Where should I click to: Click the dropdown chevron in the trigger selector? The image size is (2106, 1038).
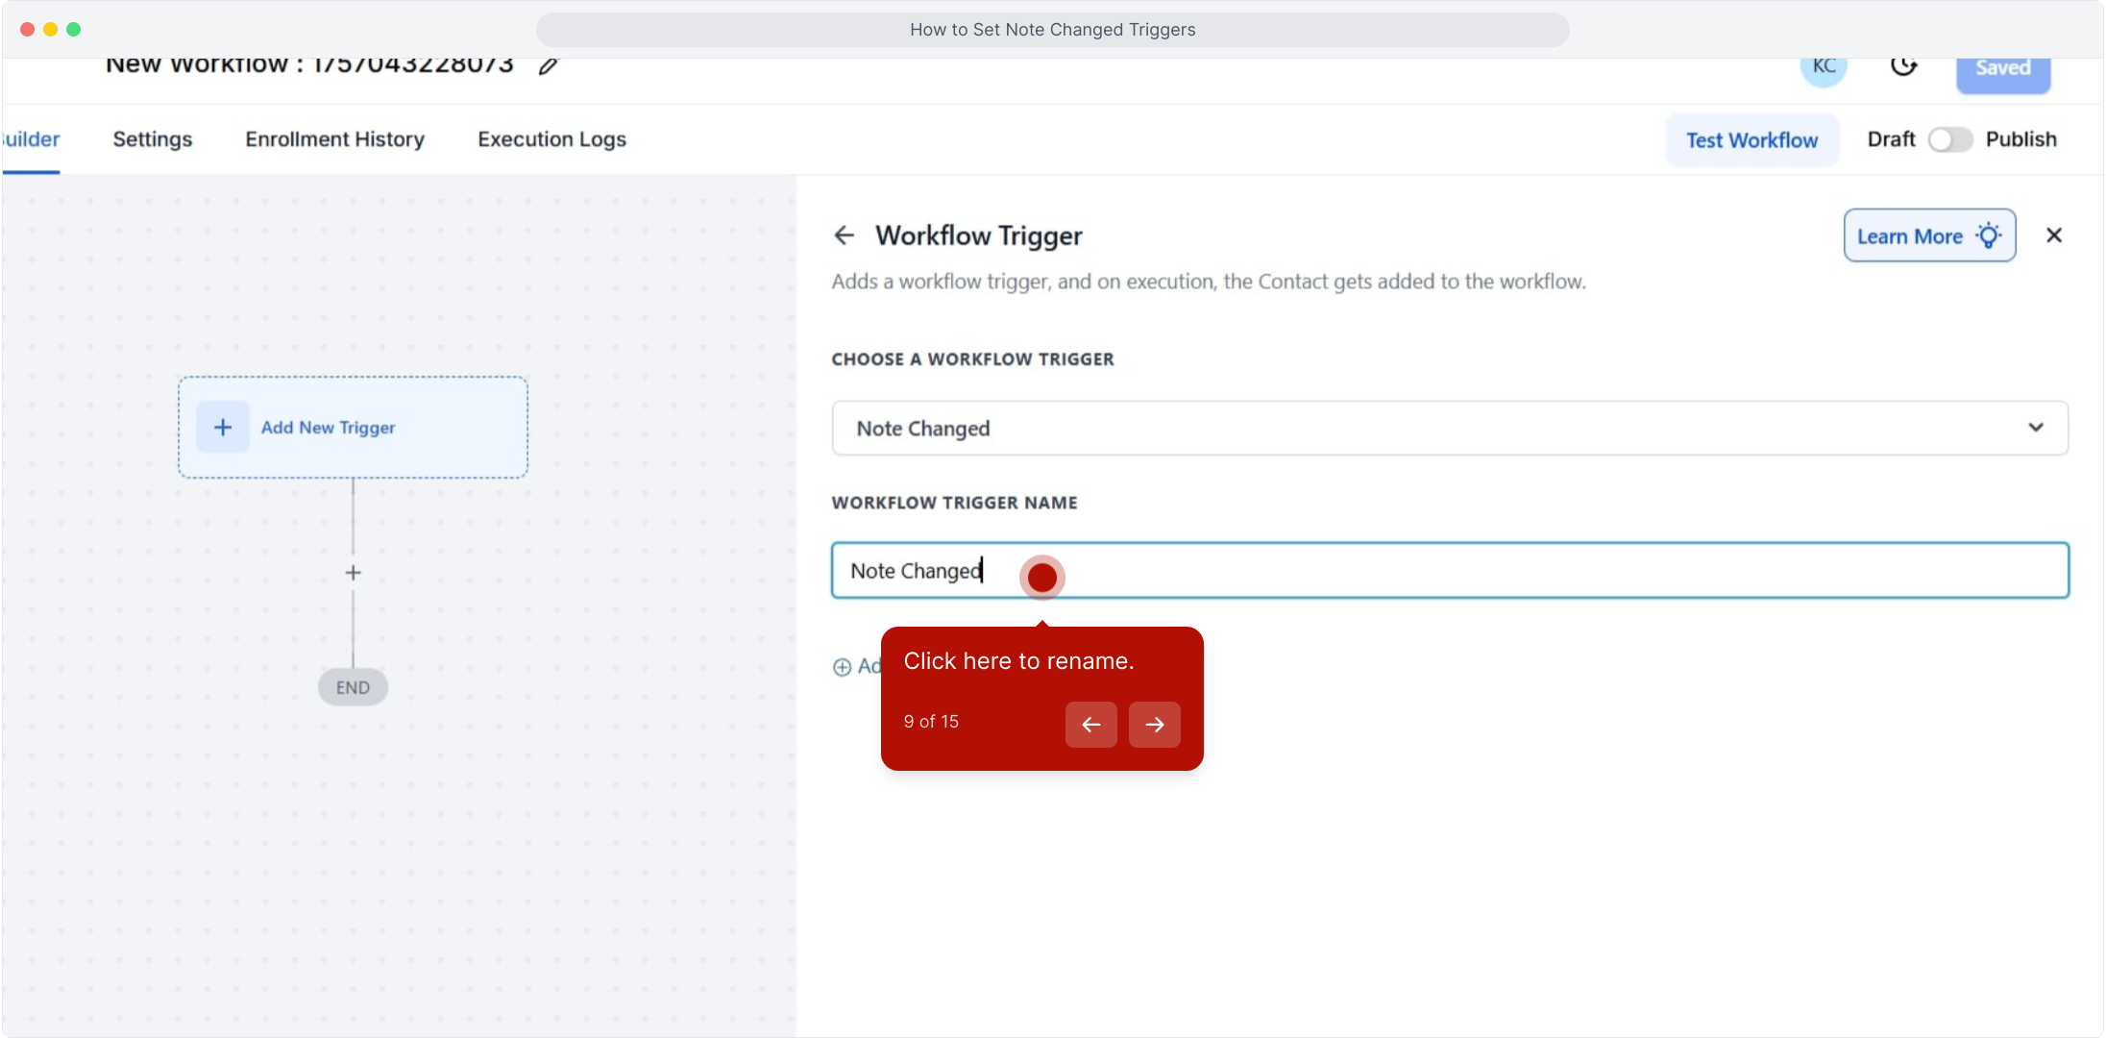pos(2036,428)
